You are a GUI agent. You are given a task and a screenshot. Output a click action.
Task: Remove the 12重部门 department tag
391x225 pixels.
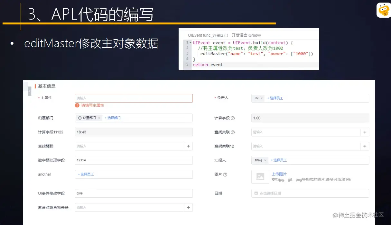pyautogui.click(x=99, y=118)
